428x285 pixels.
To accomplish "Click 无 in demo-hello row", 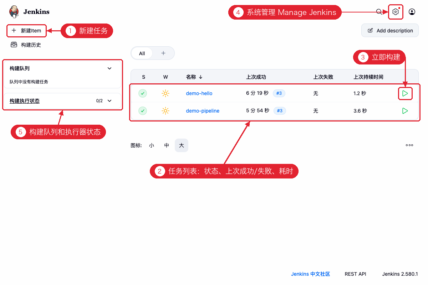I will coord(316,93).
